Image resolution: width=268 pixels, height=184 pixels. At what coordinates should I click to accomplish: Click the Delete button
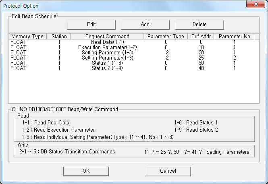(x=199, y=24)
